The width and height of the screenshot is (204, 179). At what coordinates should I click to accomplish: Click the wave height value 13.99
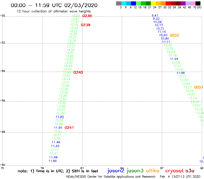pos(67,72)
